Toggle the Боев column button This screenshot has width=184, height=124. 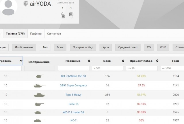point(60,47)
